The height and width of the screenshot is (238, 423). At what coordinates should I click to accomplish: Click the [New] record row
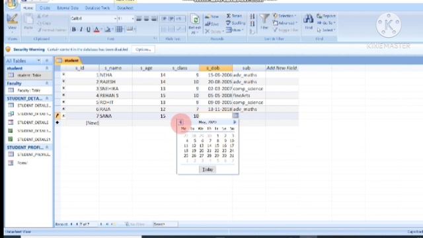(176, 123)
